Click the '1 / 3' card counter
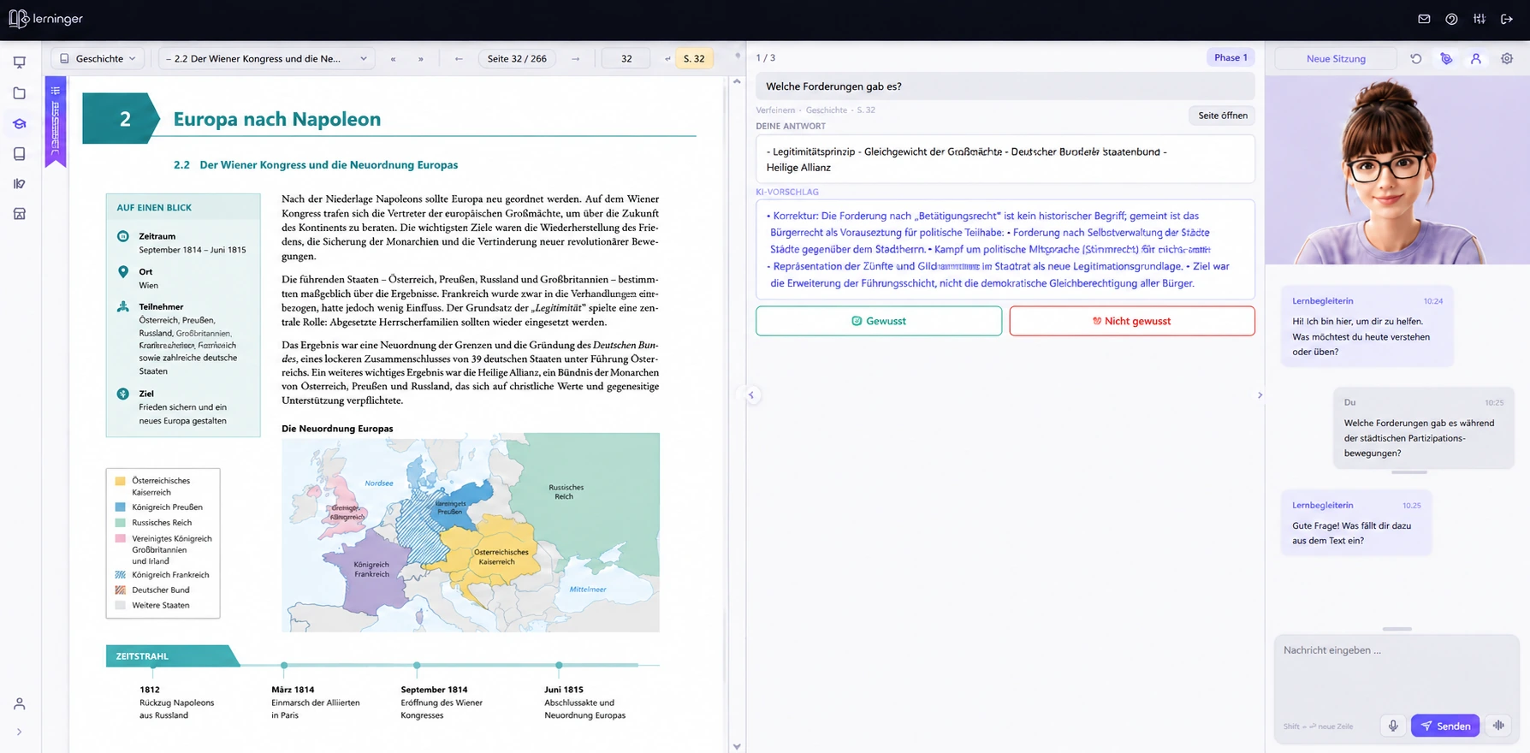Viewport: 1530px width, 753px height. coord(766,58)
